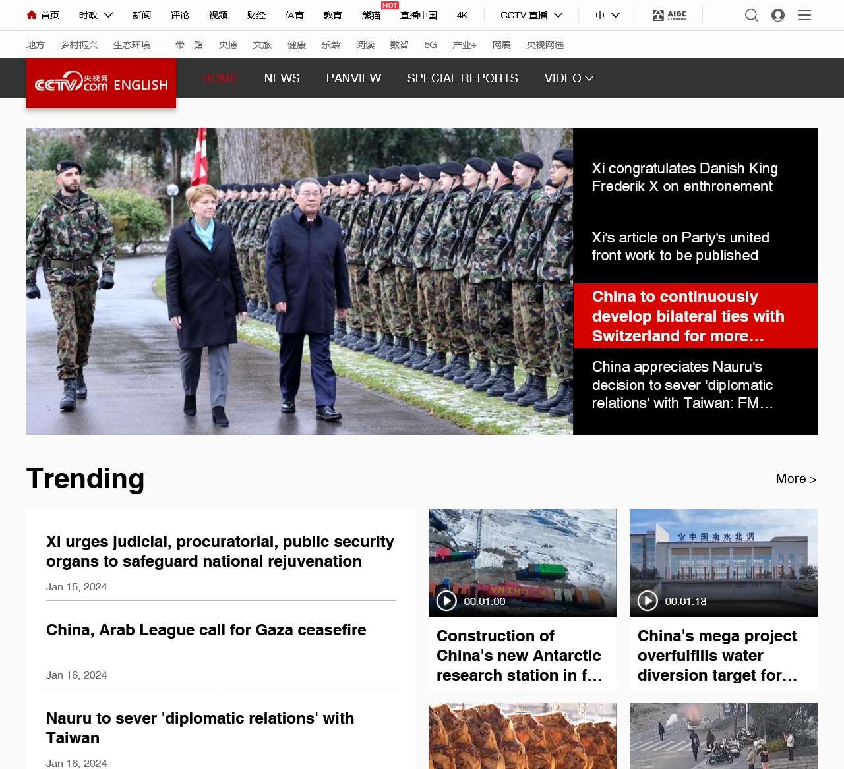This screenshot has width=844, height=769.
Task: Open 文旅 link
Action: (x=262, y=45)
